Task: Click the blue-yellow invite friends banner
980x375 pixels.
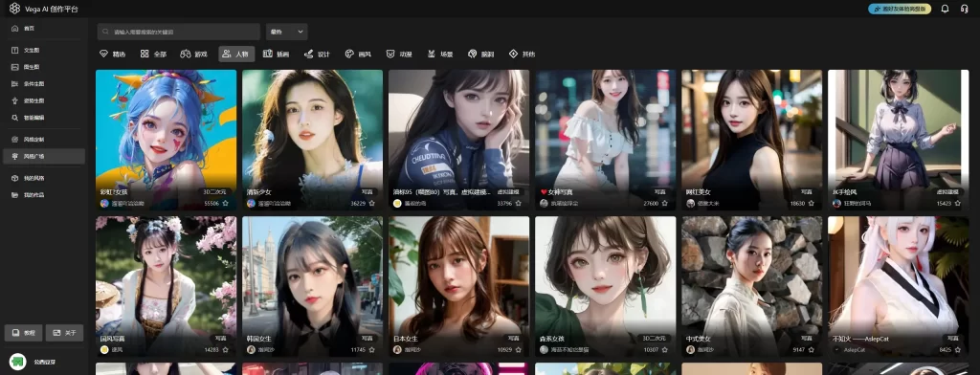Action: (900, 9)
